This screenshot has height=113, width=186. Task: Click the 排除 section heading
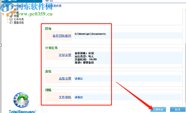[48, 90]
